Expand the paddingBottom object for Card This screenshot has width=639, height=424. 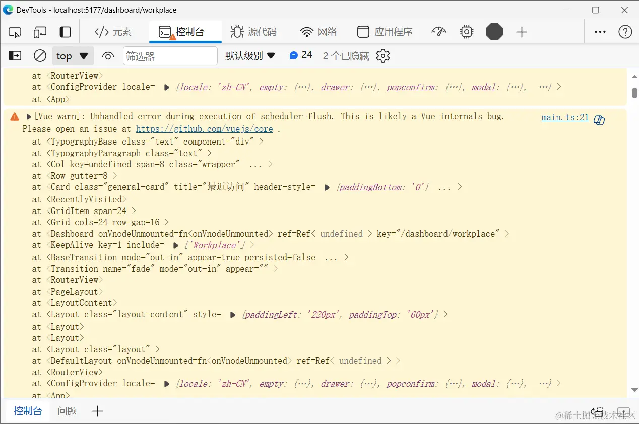[327, 187]
